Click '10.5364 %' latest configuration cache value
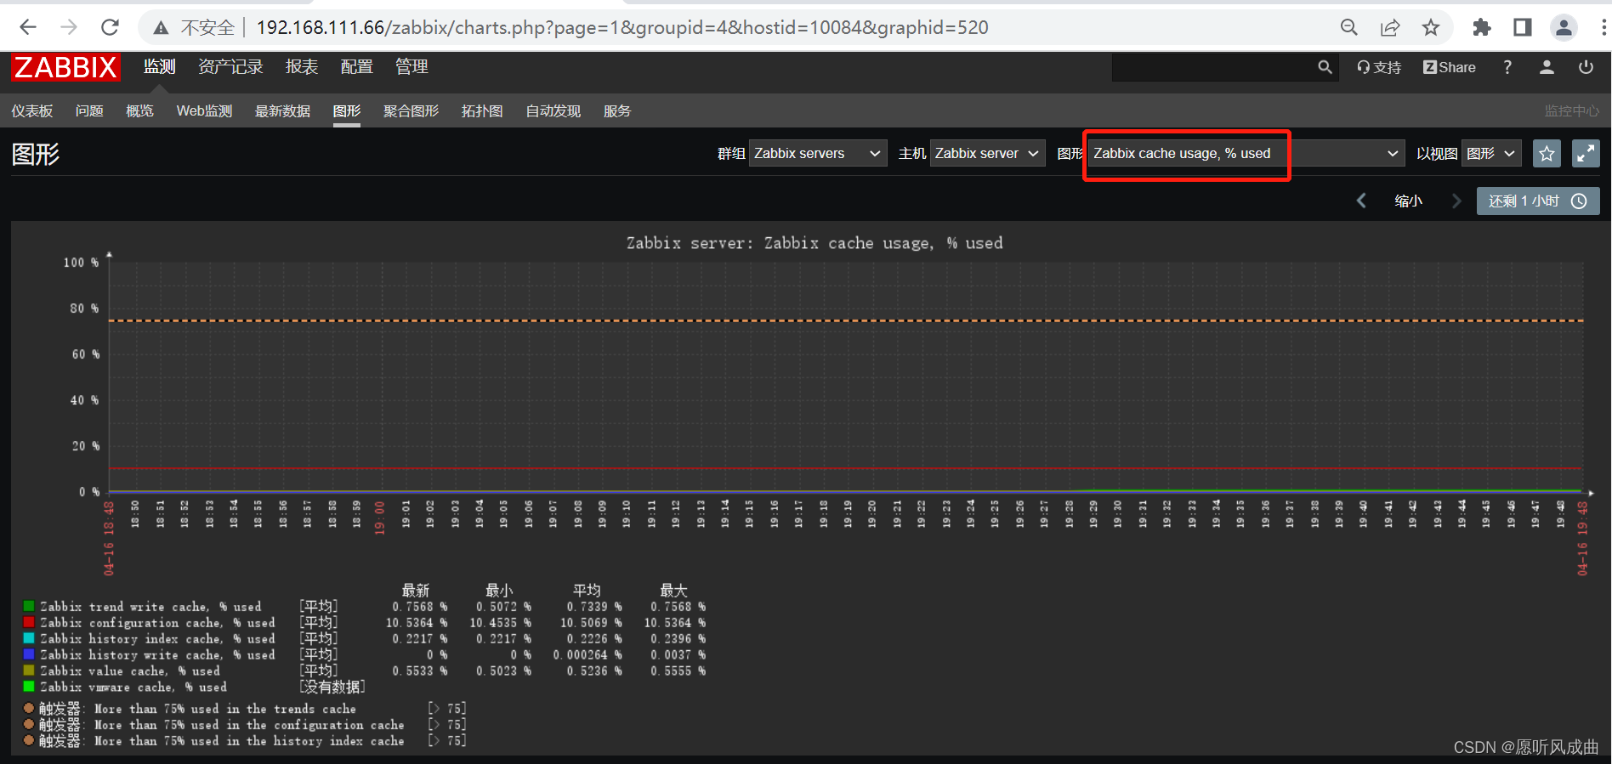 coord(417,623)
